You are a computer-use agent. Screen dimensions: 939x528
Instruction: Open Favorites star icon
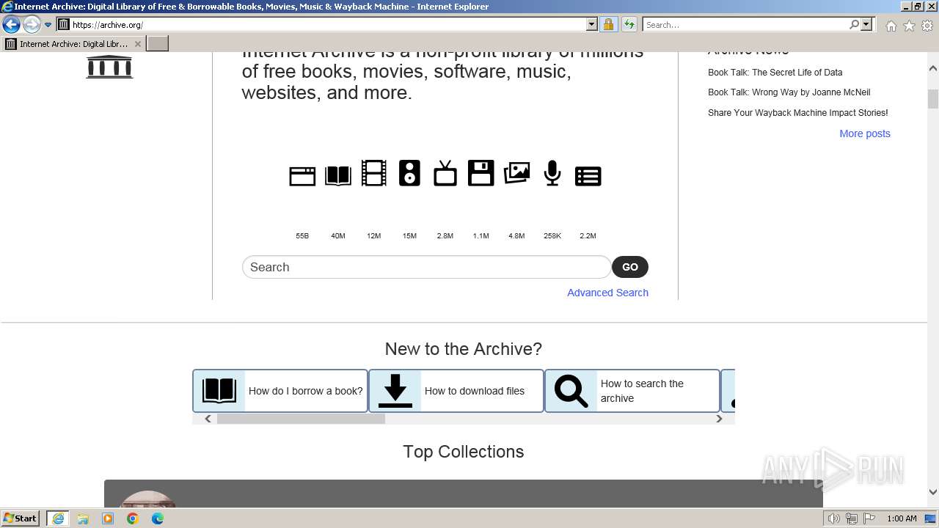[x=909, y=26]
